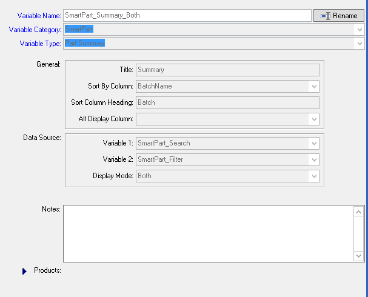
Task: Click the Notes scrollbar down arrow
Action: point(358,256)
